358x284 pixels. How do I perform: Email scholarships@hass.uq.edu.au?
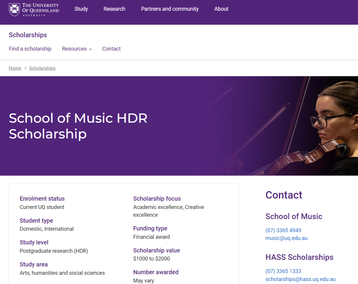(300, 279)
